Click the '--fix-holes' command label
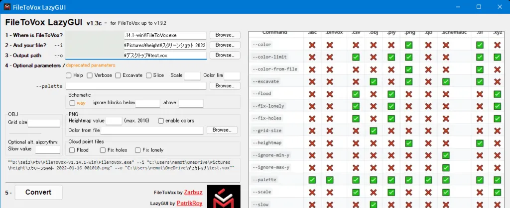 click(268, 119)
